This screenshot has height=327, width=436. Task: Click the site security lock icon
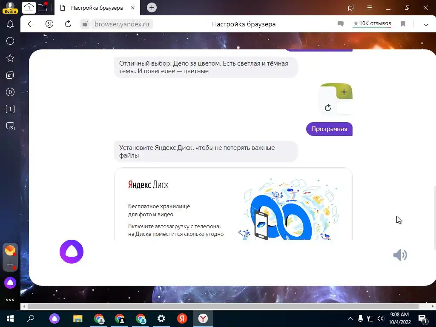tap(85, 24)
